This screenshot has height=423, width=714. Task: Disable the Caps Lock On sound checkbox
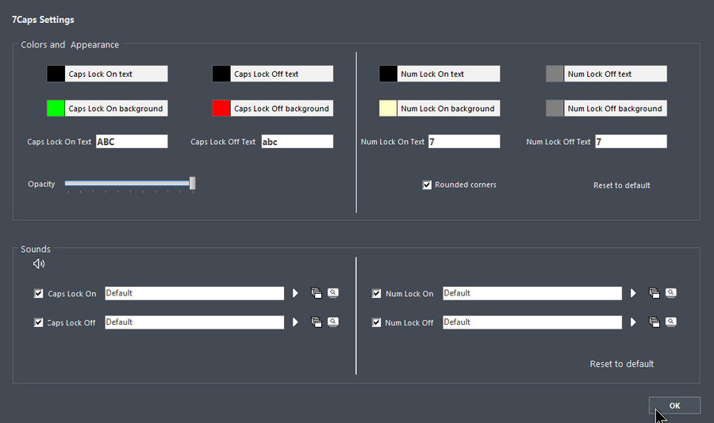point(39,294)
